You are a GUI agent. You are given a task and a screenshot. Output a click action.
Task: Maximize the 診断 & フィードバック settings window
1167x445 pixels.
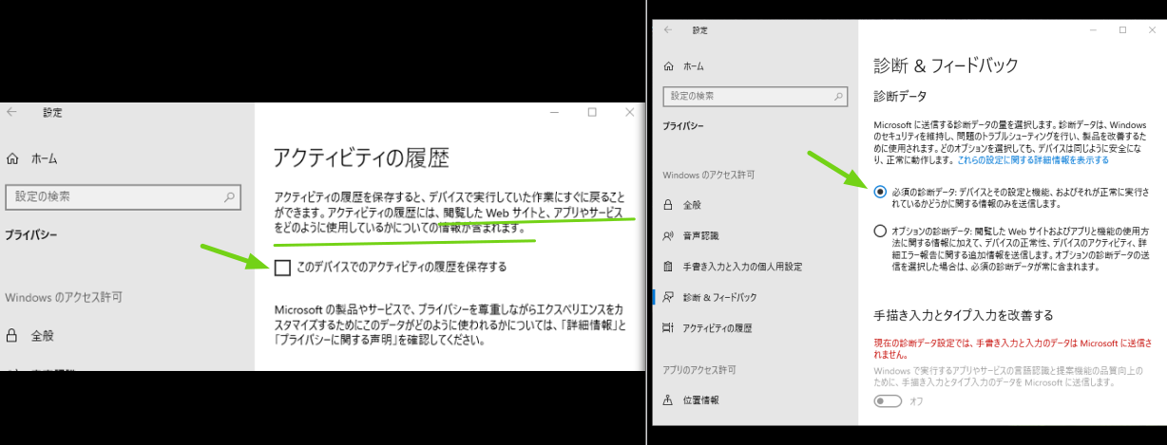pyautogui.click(x=1122, y=30)
